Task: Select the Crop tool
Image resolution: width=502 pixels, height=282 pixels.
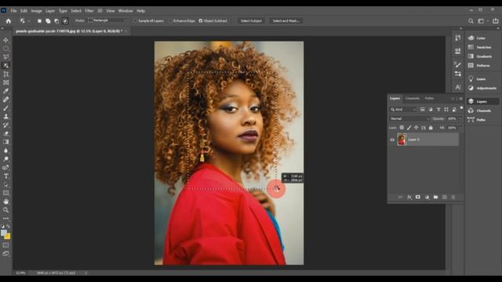Action: coord(5,74)
